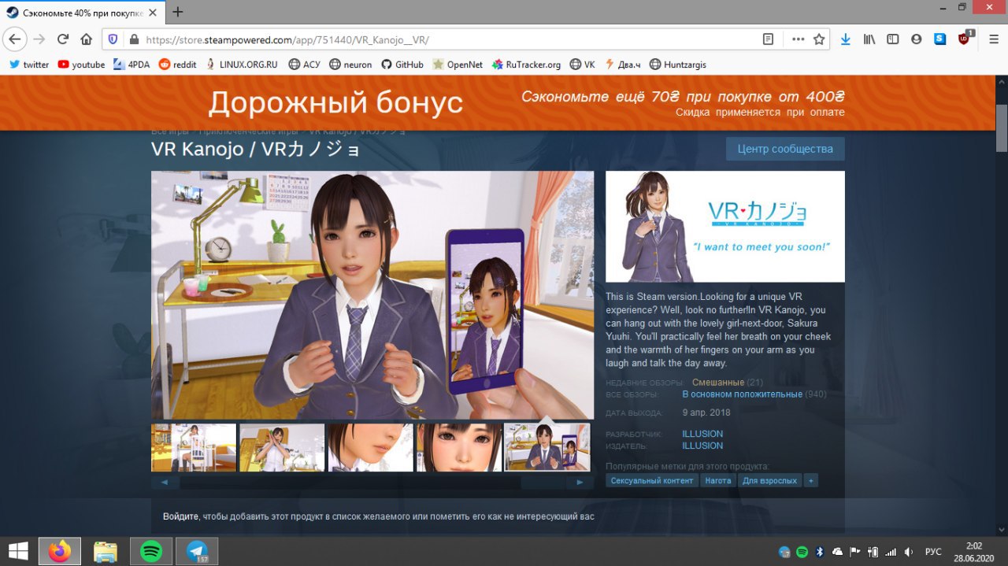Open the Нагота tag
This screenshot has height=566, width=1008.
click(x=718, y=480)
